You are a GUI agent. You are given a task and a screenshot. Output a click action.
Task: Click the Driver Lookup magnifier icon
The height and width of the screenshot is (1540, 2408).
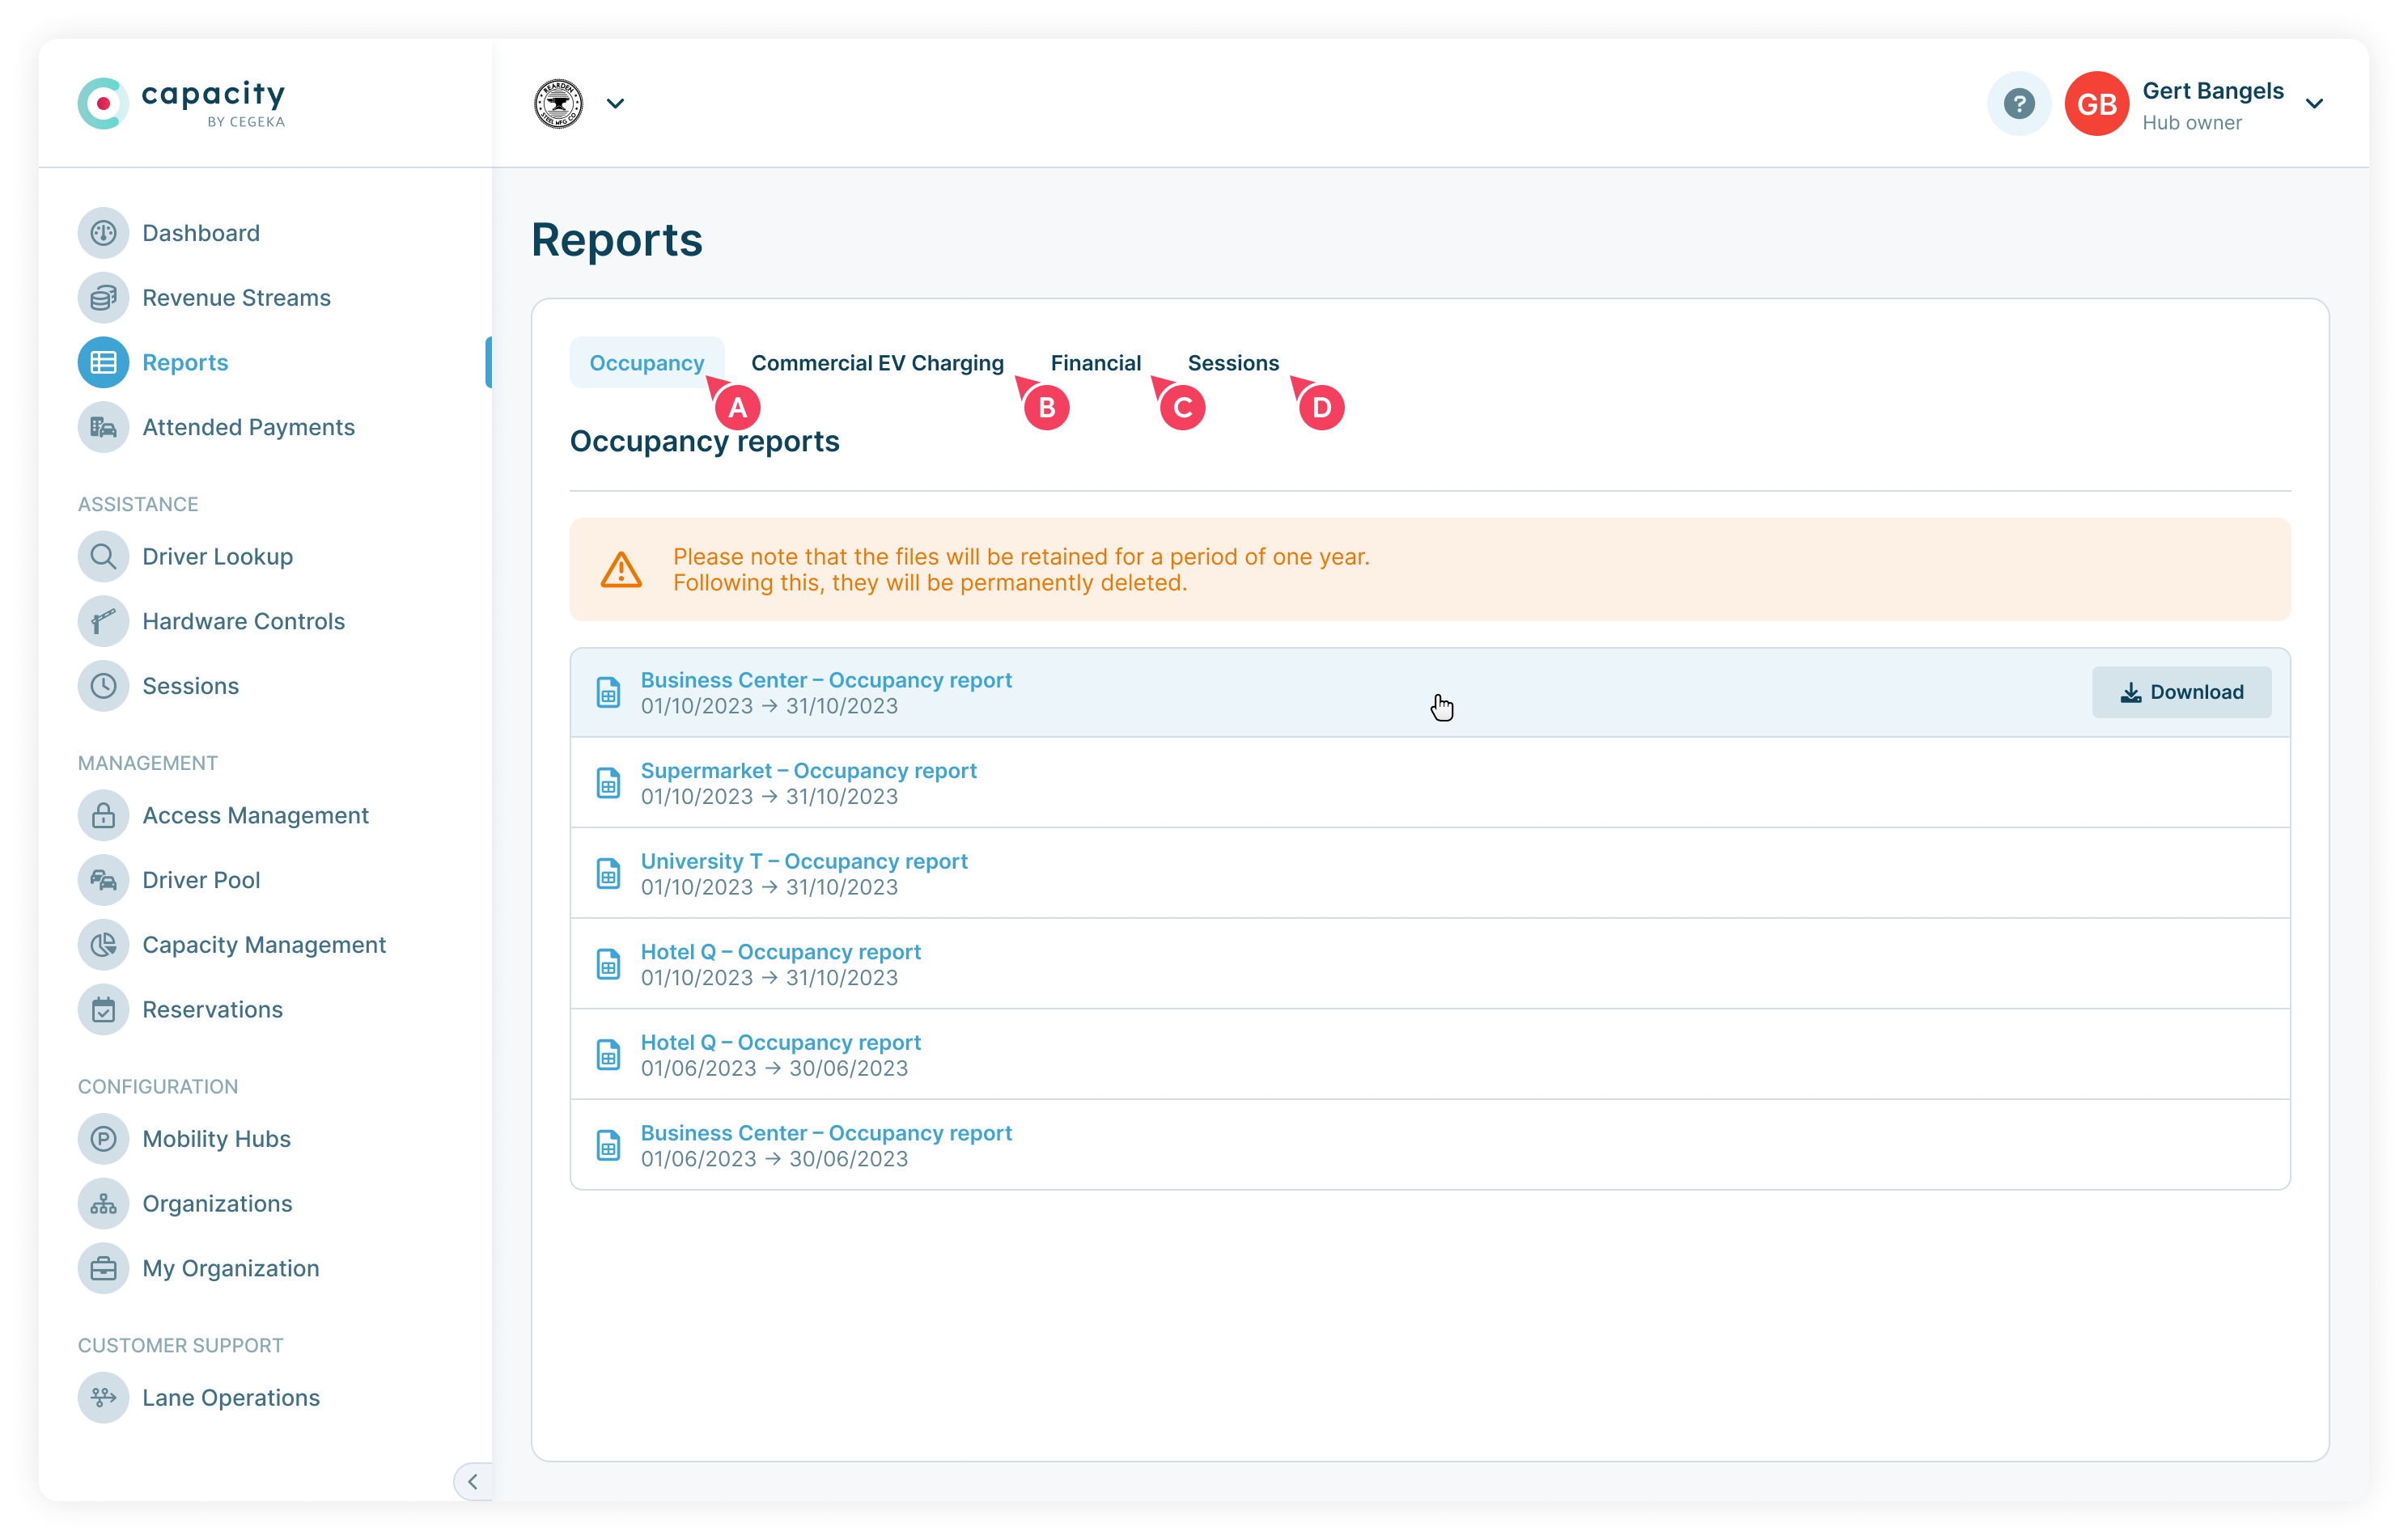103,556
